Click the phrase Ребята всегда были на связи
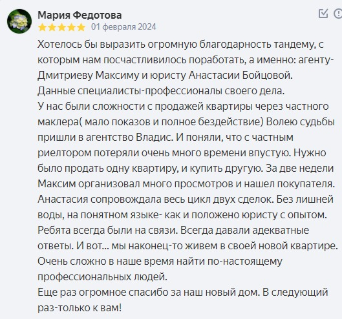Screen dimensions: 342x319 (108, 231)
